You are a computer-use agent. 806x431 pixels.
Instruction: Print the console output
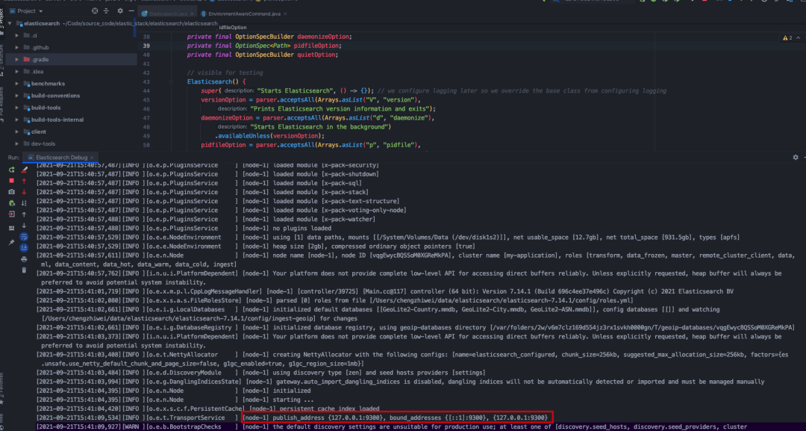24,259
